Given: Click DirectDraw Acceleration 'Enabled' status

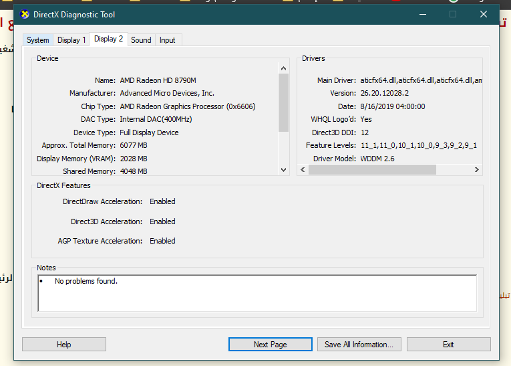Looking at the screenshot, I should click(x=162, y=201).
